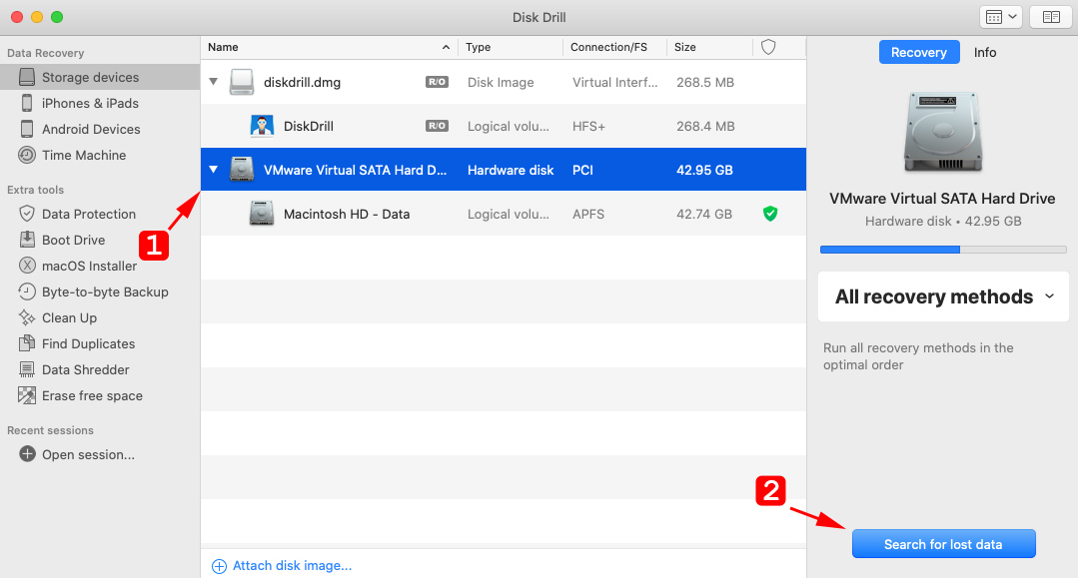Select Storage devices in the sidebar
Image resolution: width=1078 pixels, height=578 pixels.
(x=100, y=77)
